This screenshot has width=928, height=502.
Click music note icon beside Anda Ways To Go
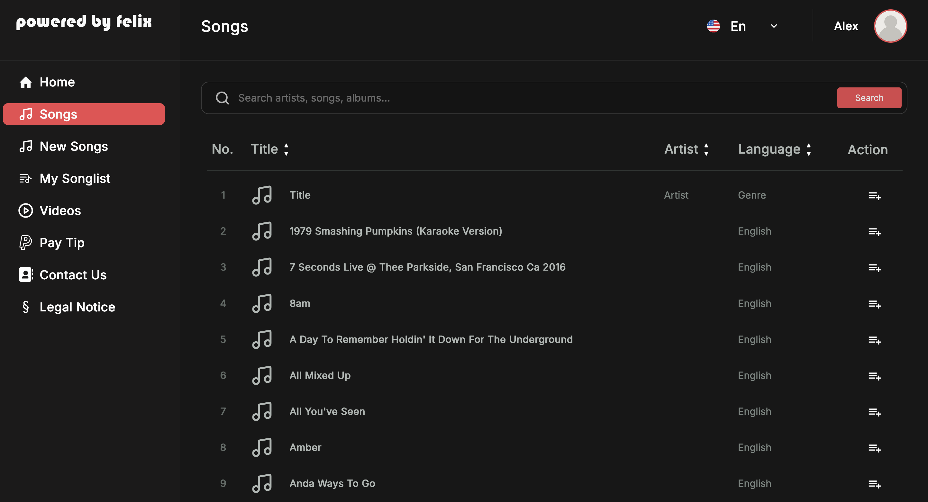(x=262, y=483)
